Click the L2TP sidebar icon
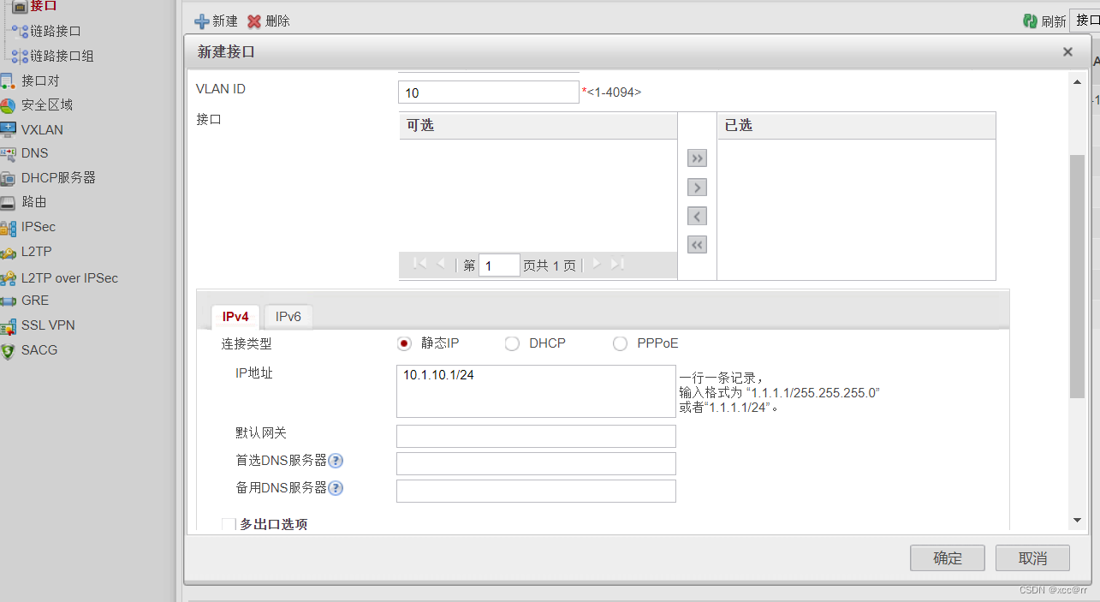This screenshot has width=1100, height=602. point(8,253)
